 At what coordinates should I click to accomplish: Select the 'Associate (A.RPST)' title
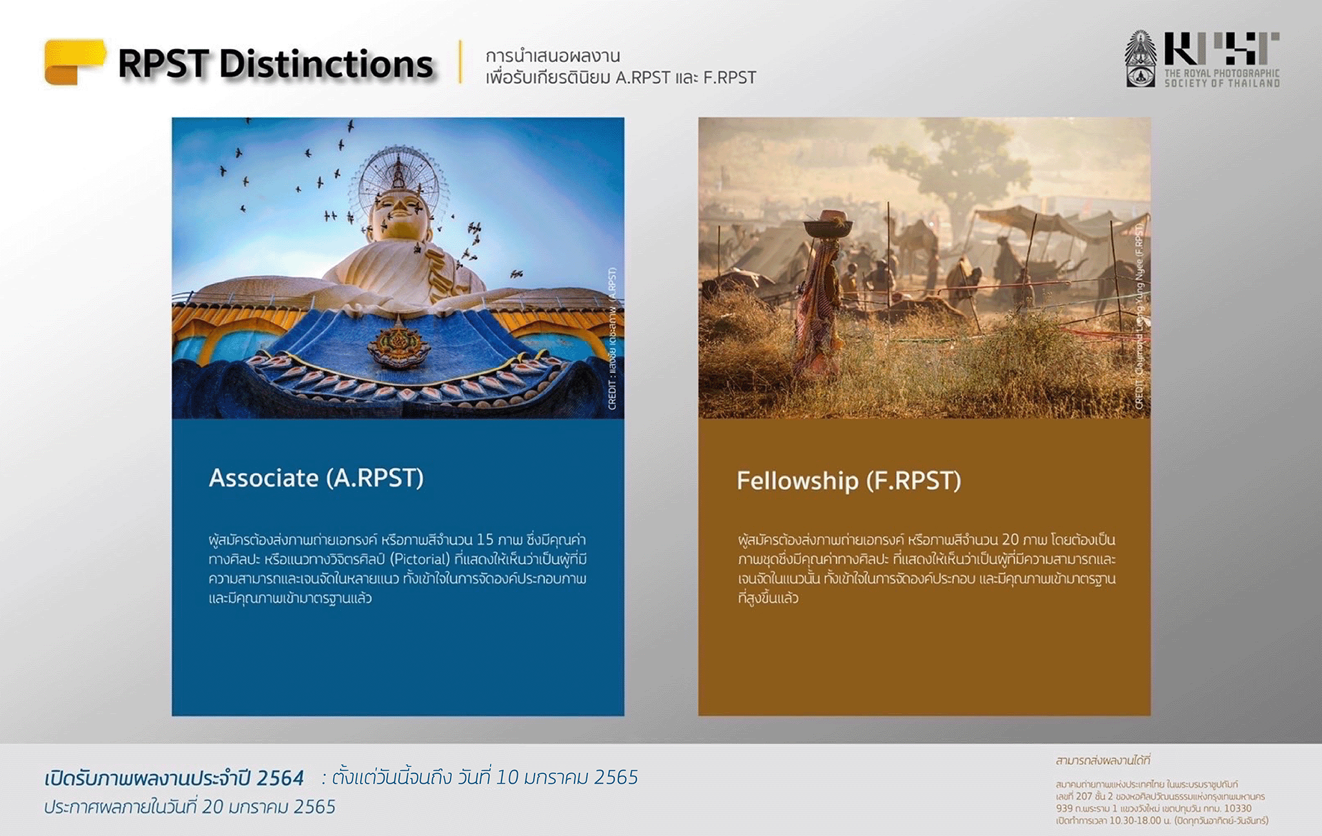coord(316,478)
